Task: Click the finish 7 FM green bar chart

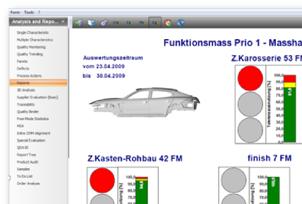Action: [x=273, y=190]
